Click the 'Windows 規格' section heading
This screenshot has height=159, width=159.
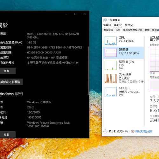point(11,94)
